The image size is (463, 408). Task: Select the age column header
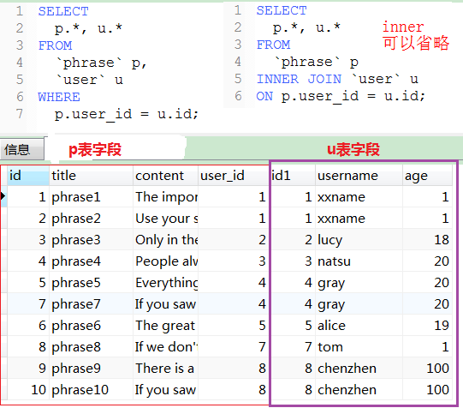click(x=427, y=176)
